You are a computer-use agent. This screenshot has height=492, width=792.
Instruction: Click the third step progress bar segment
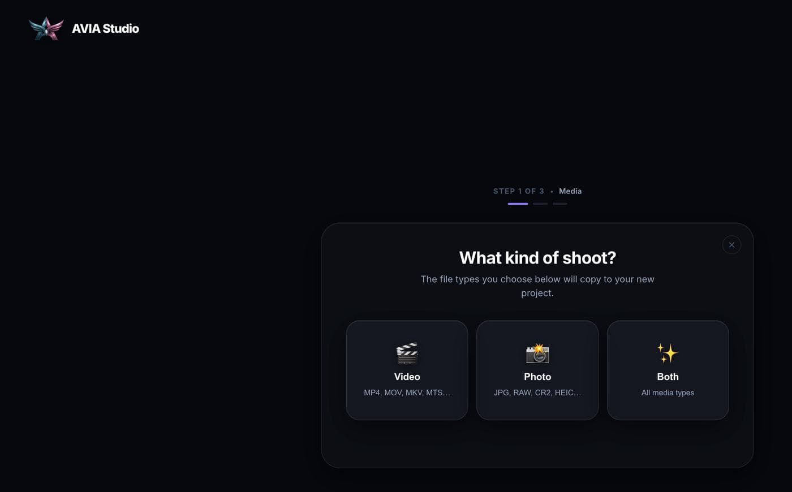[x=560, y=204]
